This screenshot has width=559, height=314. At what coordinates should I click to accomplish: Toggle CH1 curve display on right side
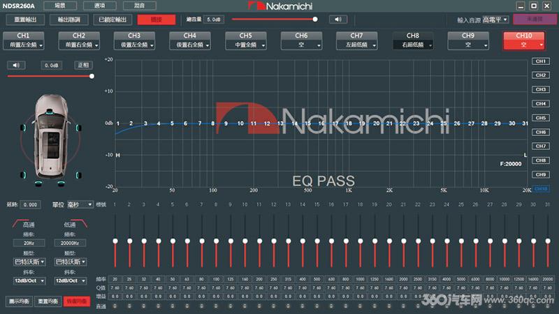540,61
